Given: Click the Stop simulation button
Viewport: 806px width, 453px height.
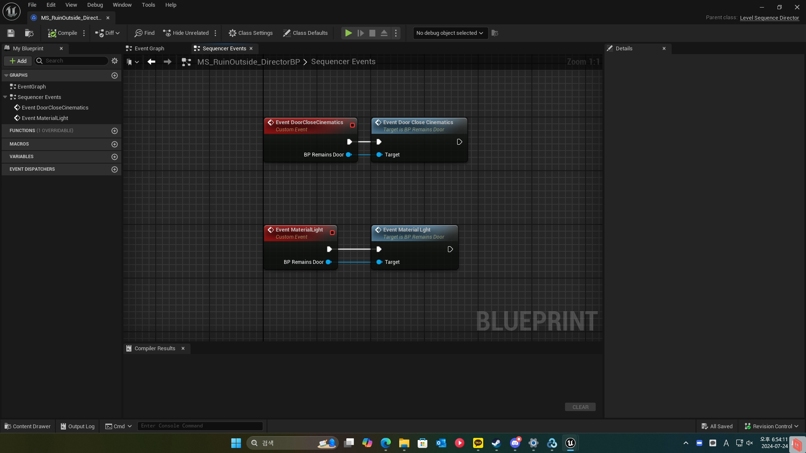Looking at the screenshot, I should [x=372, y=33].
